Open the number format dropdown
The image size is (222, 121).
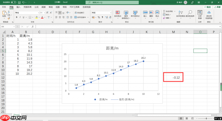(111, 13)
